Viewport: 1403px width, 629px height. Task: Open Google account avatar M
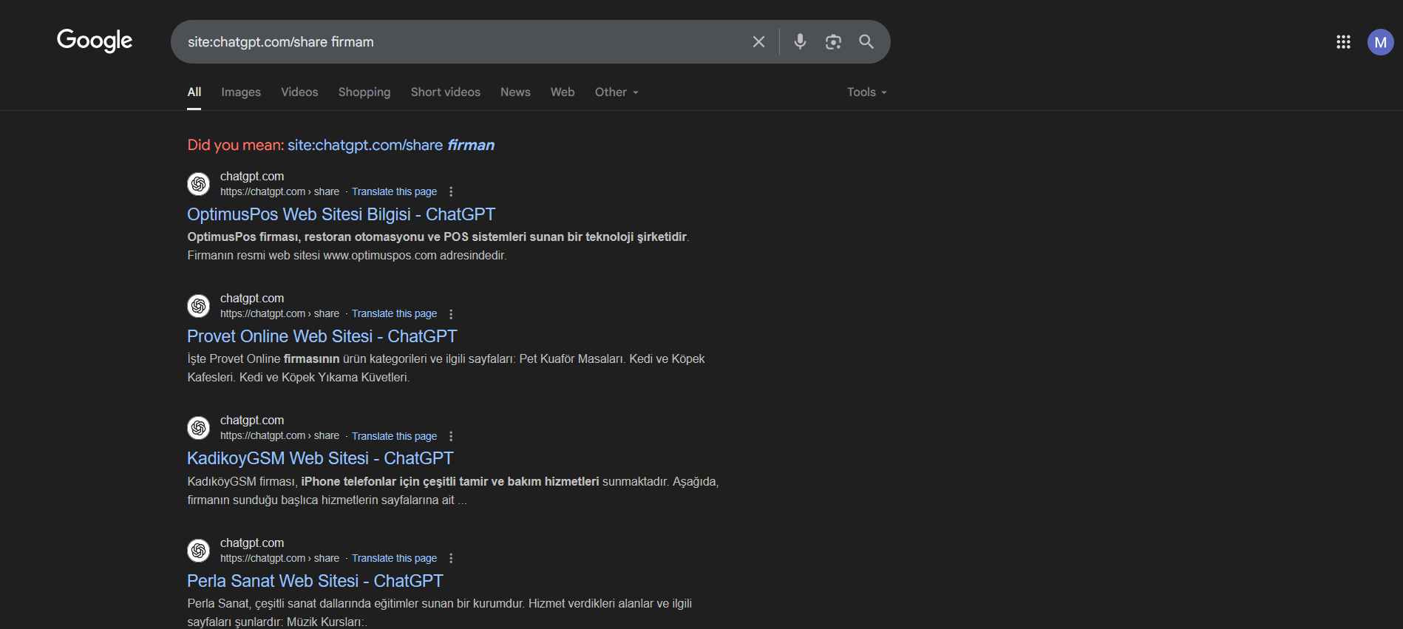[x=1380, y=42]
